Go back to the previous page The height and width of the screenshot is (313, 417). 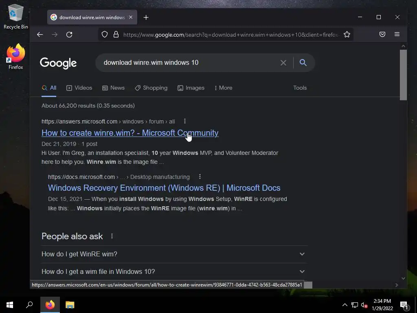coord(40,35)
